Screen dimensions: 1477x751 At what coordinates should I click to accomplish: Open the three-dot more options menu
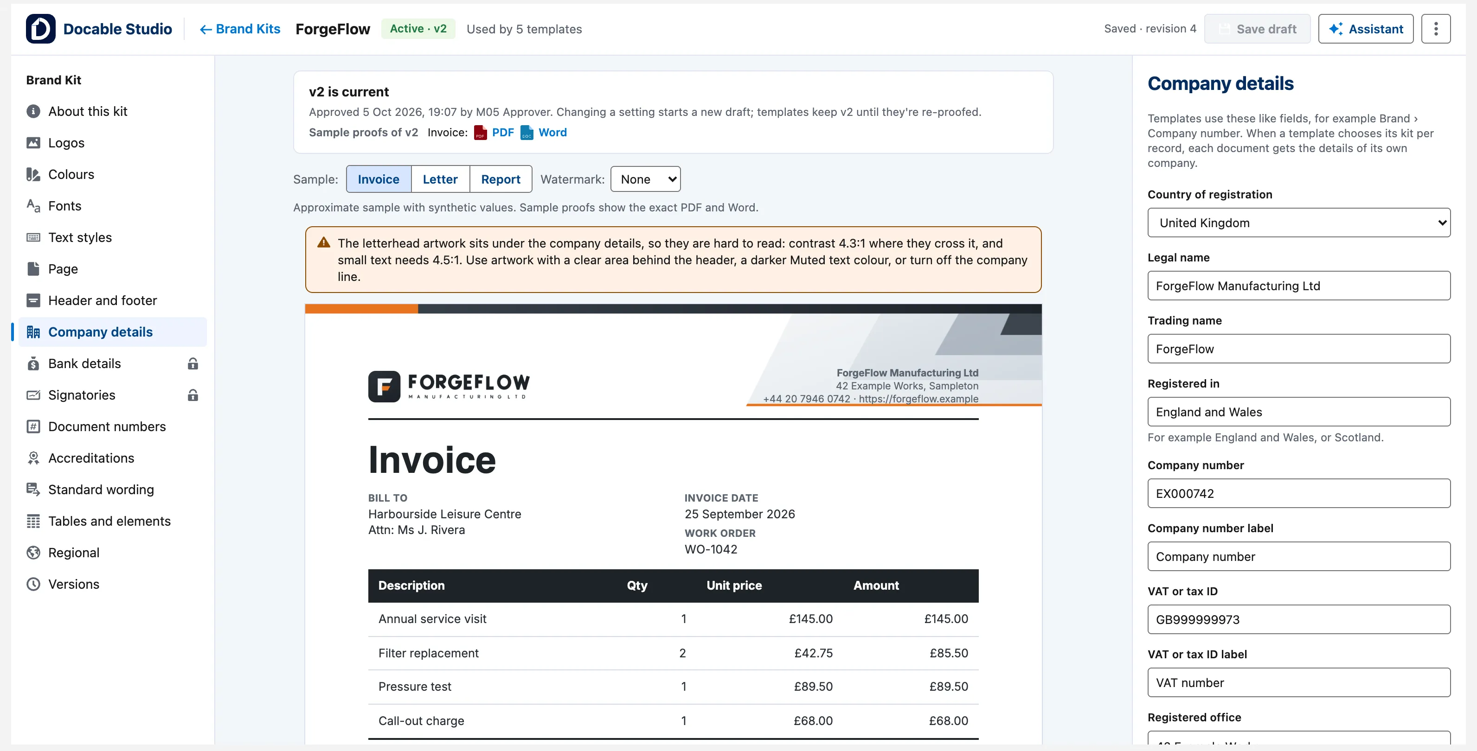(x=1435, y=29)
